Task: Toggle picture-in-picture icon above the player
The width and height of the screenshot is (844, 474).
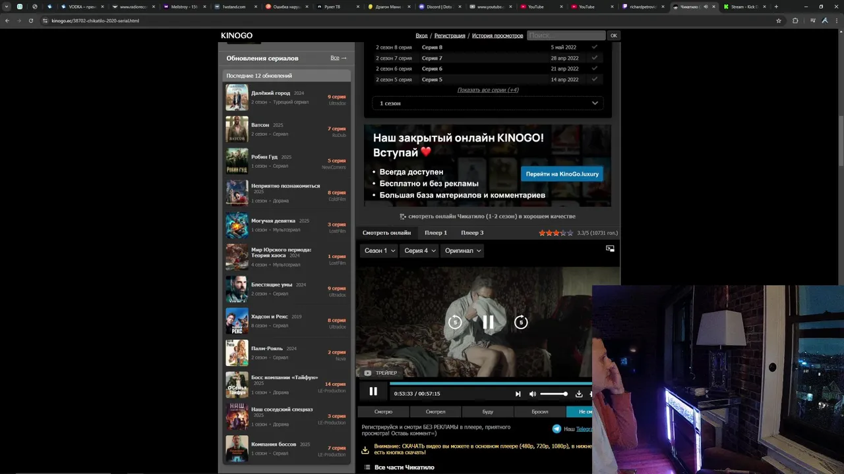Action: click(610, 248)
